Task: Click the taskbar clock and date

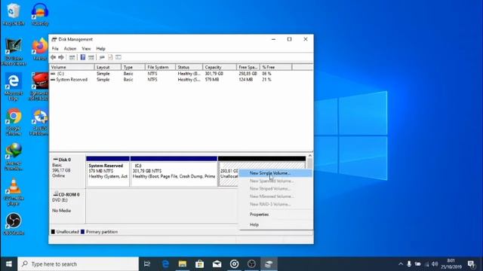Action: 451,264
